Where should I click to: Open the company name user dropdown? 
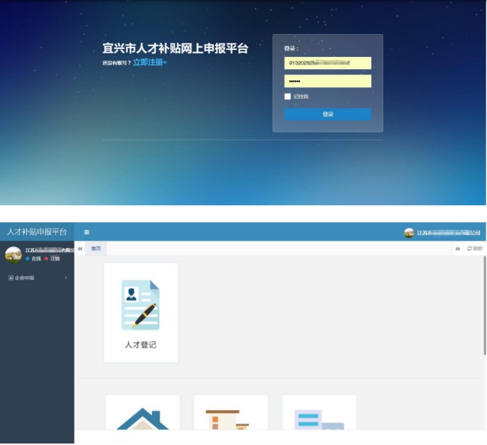448,233
